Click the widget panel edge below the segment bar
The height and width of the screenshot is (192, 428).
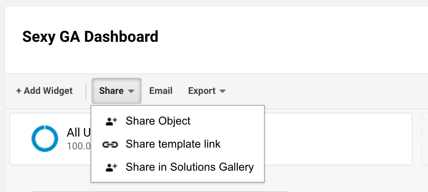159,192
